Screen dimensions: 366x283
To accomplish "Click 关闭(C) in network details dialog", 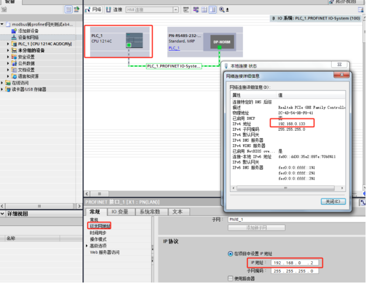I will 333,202.
